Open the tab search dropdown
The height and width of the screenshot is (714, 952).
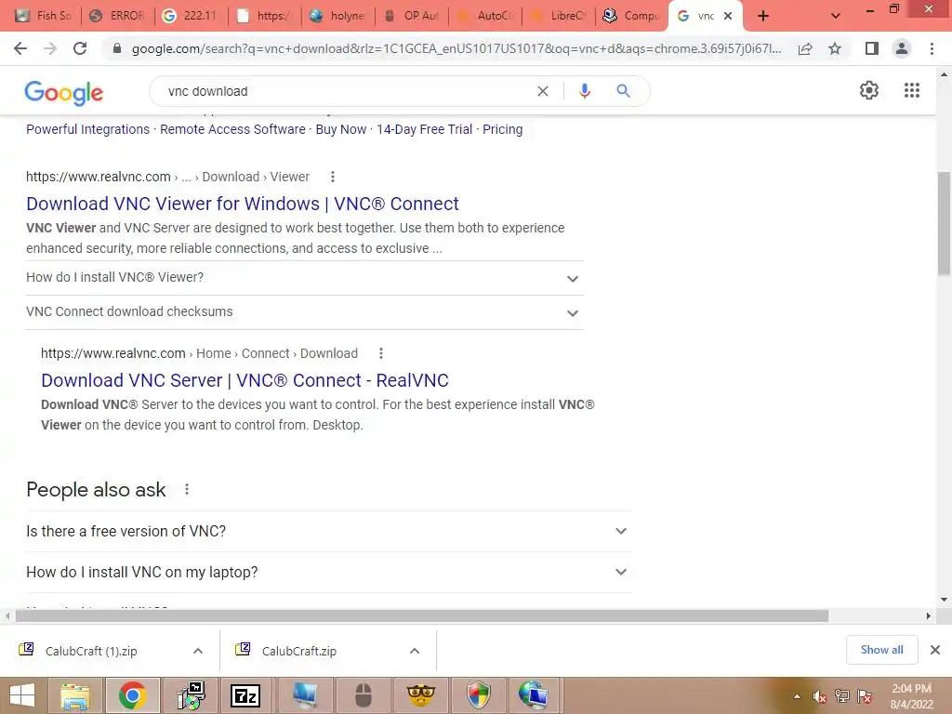tap(836, 17)
